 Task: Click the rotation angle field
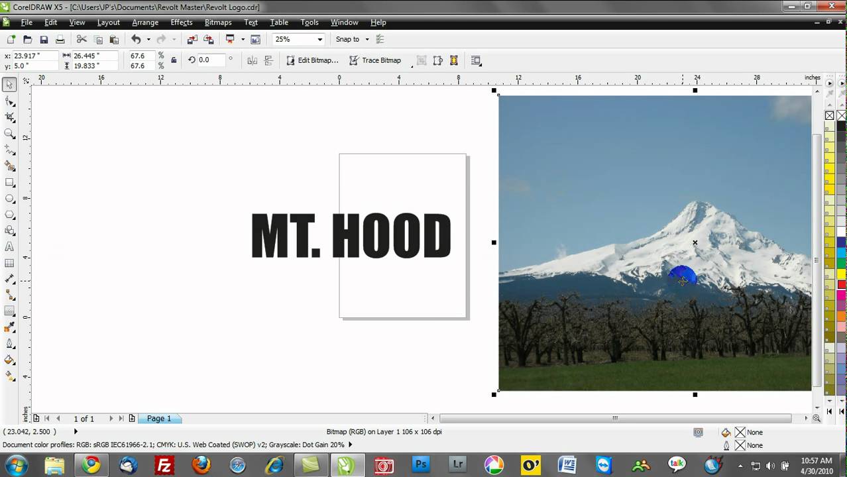tap(211, 60)
